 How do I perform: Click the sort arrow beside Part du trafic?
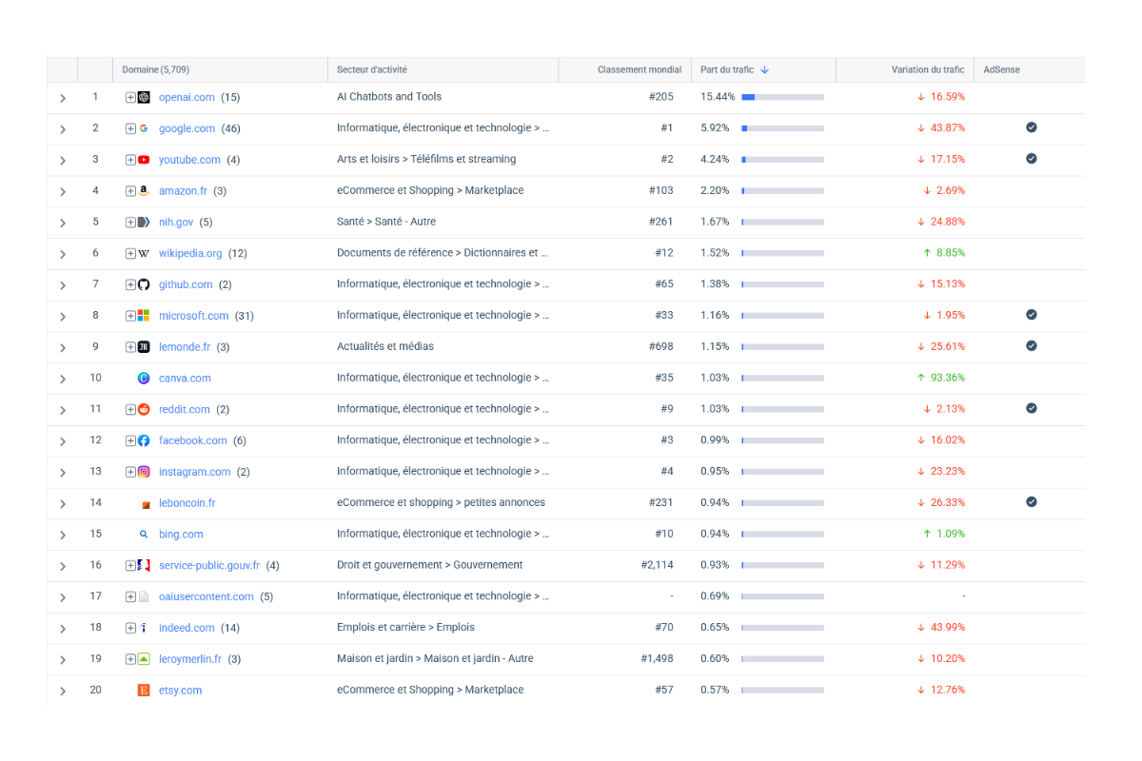765,70
